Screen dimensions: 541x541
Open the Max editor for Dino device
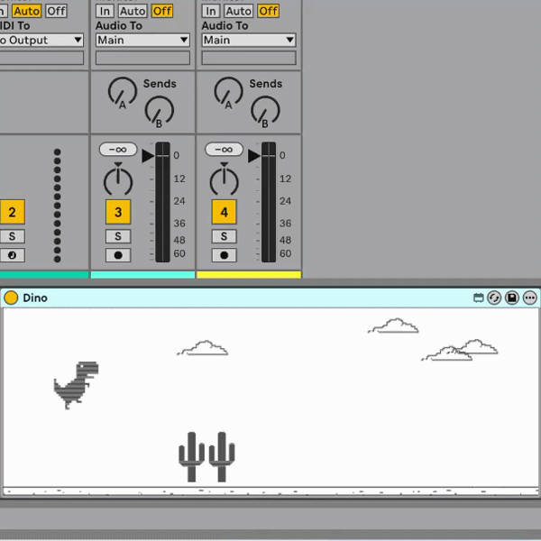[479, 298]
